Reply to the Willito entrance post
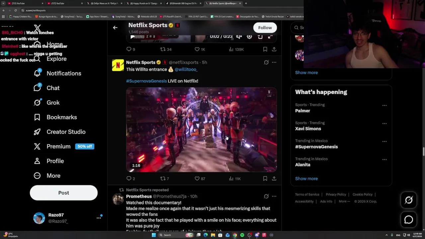The image size is (425, 239). [x=130, y=179]
